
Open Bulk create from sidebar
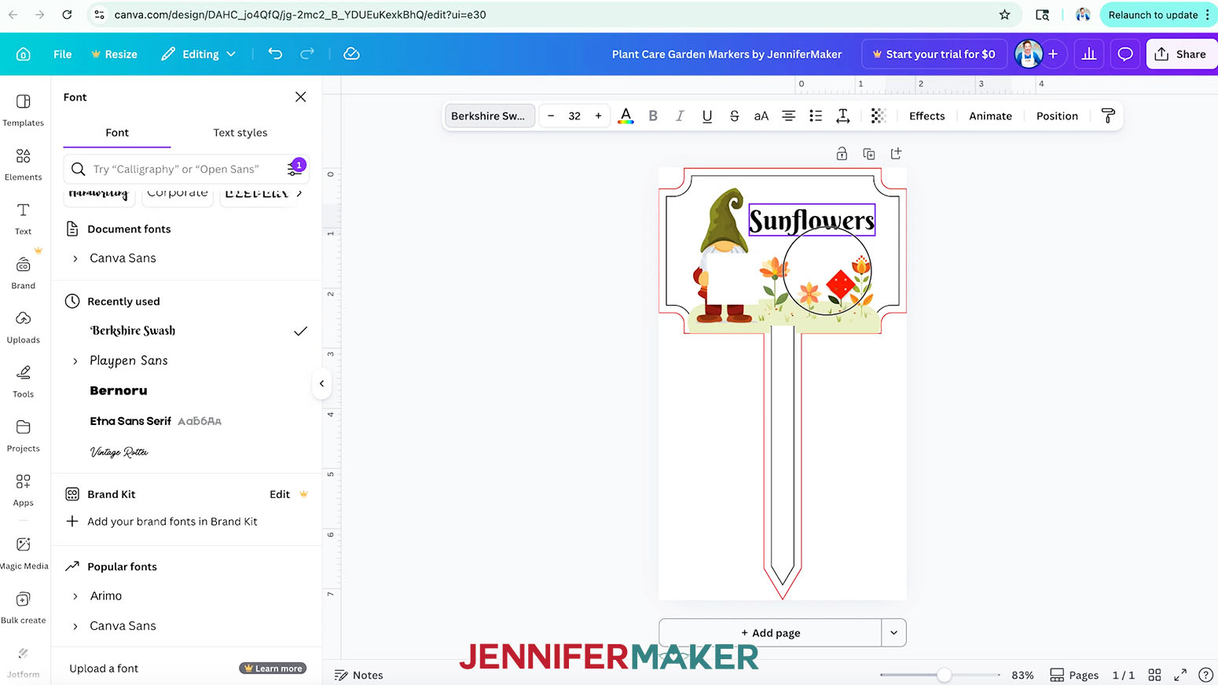24,607
